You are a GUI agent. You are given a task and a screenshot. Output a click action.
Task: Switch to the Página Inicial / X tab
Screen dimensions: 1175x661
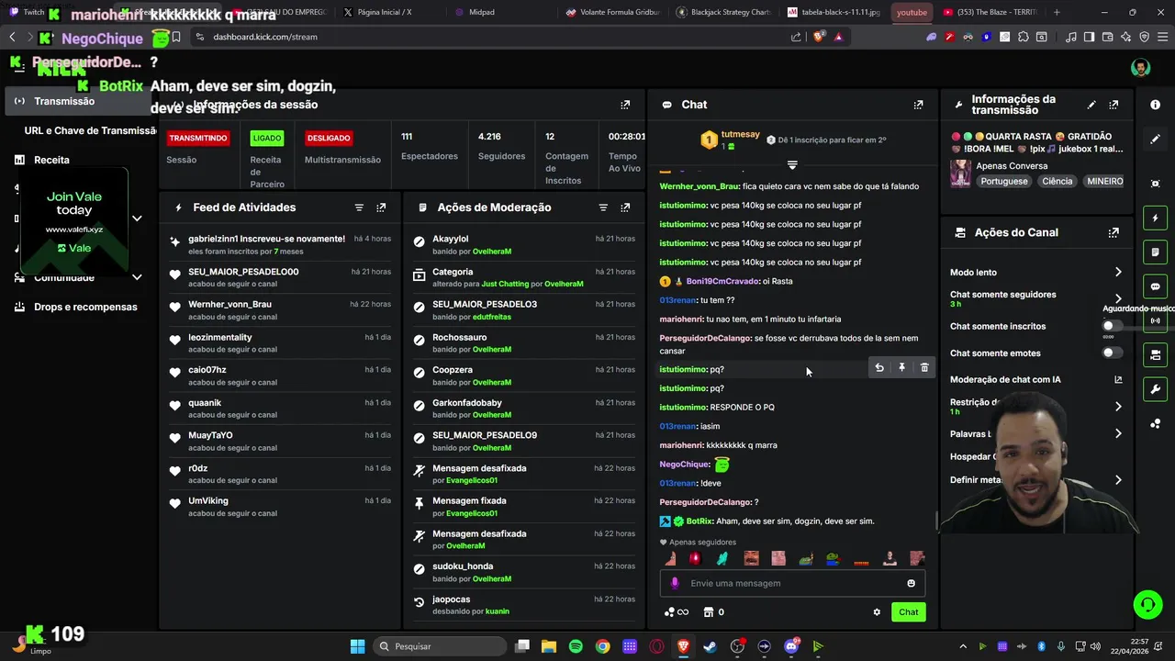(383, 12)
